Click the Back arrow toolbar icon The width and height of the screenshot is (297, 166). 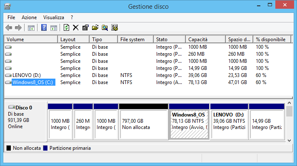pos(9,27)
